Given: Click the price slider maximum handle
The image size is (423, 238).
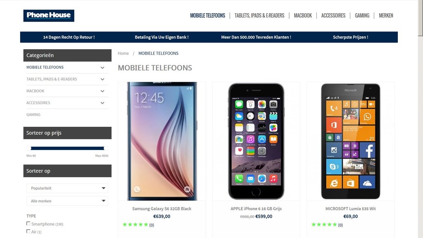Looking at the screenshot, I should coord(106,148).
